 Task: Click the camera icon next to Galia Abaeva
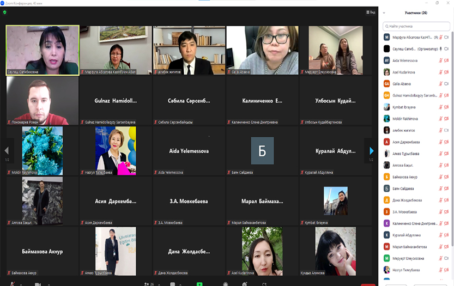446,83
